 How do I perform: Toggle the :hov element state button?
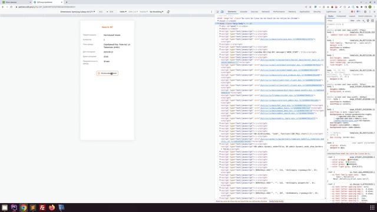tap(352, 21)
